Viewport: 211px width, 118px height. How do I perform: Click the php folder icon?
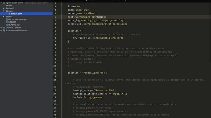[7, 17]
